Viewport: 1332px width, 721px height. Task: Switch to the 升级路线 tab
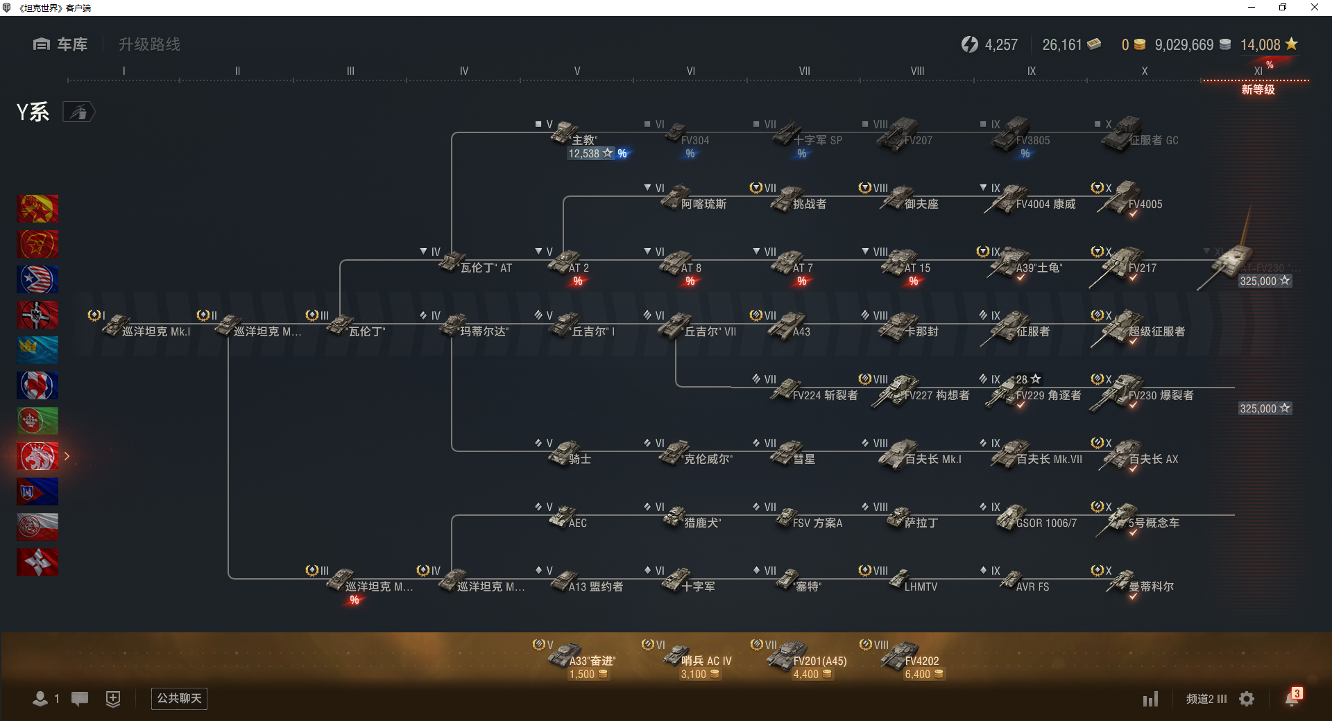(149, 44)
